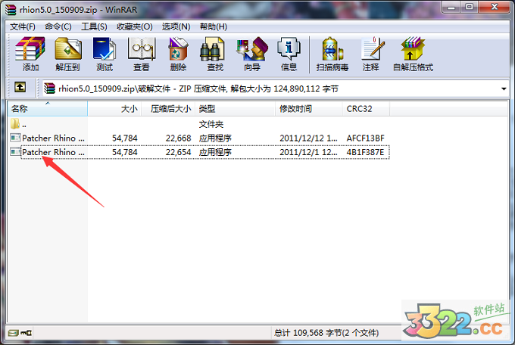Select Patcher Rhino file with CRC AFCF13BF
Image resolution: width=515 pixels, height=345 pixels.
tap(199, 138)
